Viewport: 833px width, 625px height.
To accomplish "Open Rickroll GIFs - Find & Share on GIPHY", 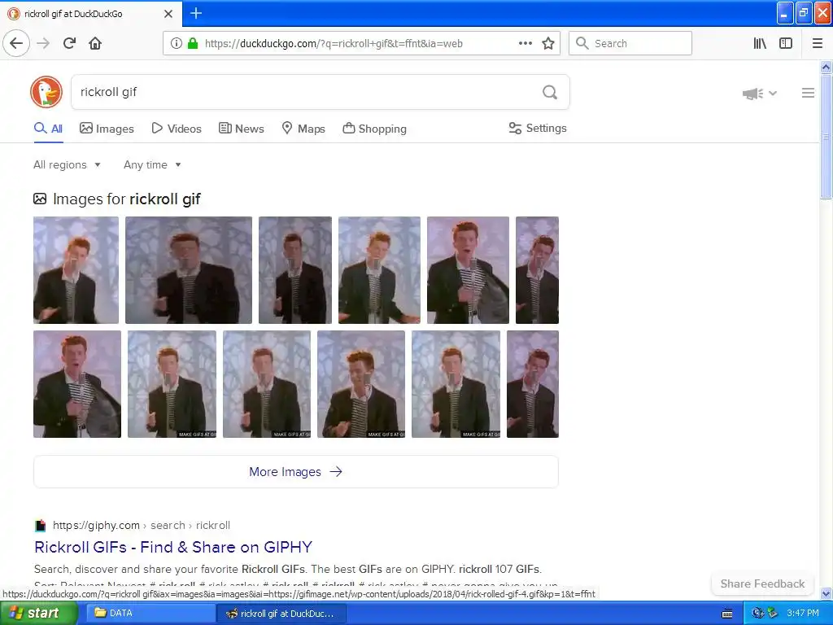I will click(x=173, y=547).
